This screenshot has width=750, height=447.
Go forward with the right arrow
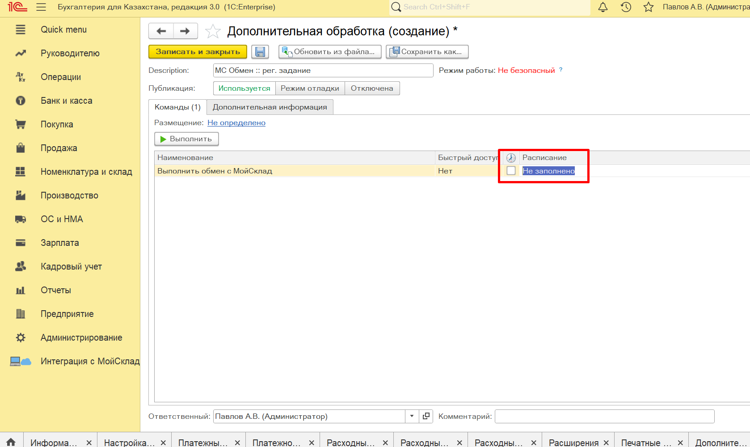(x=185, y=31)
